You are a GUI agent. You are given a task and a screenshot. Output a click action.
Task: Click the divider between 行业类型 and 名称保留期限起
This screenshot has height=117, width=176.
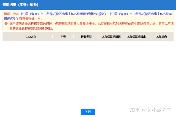99,37
